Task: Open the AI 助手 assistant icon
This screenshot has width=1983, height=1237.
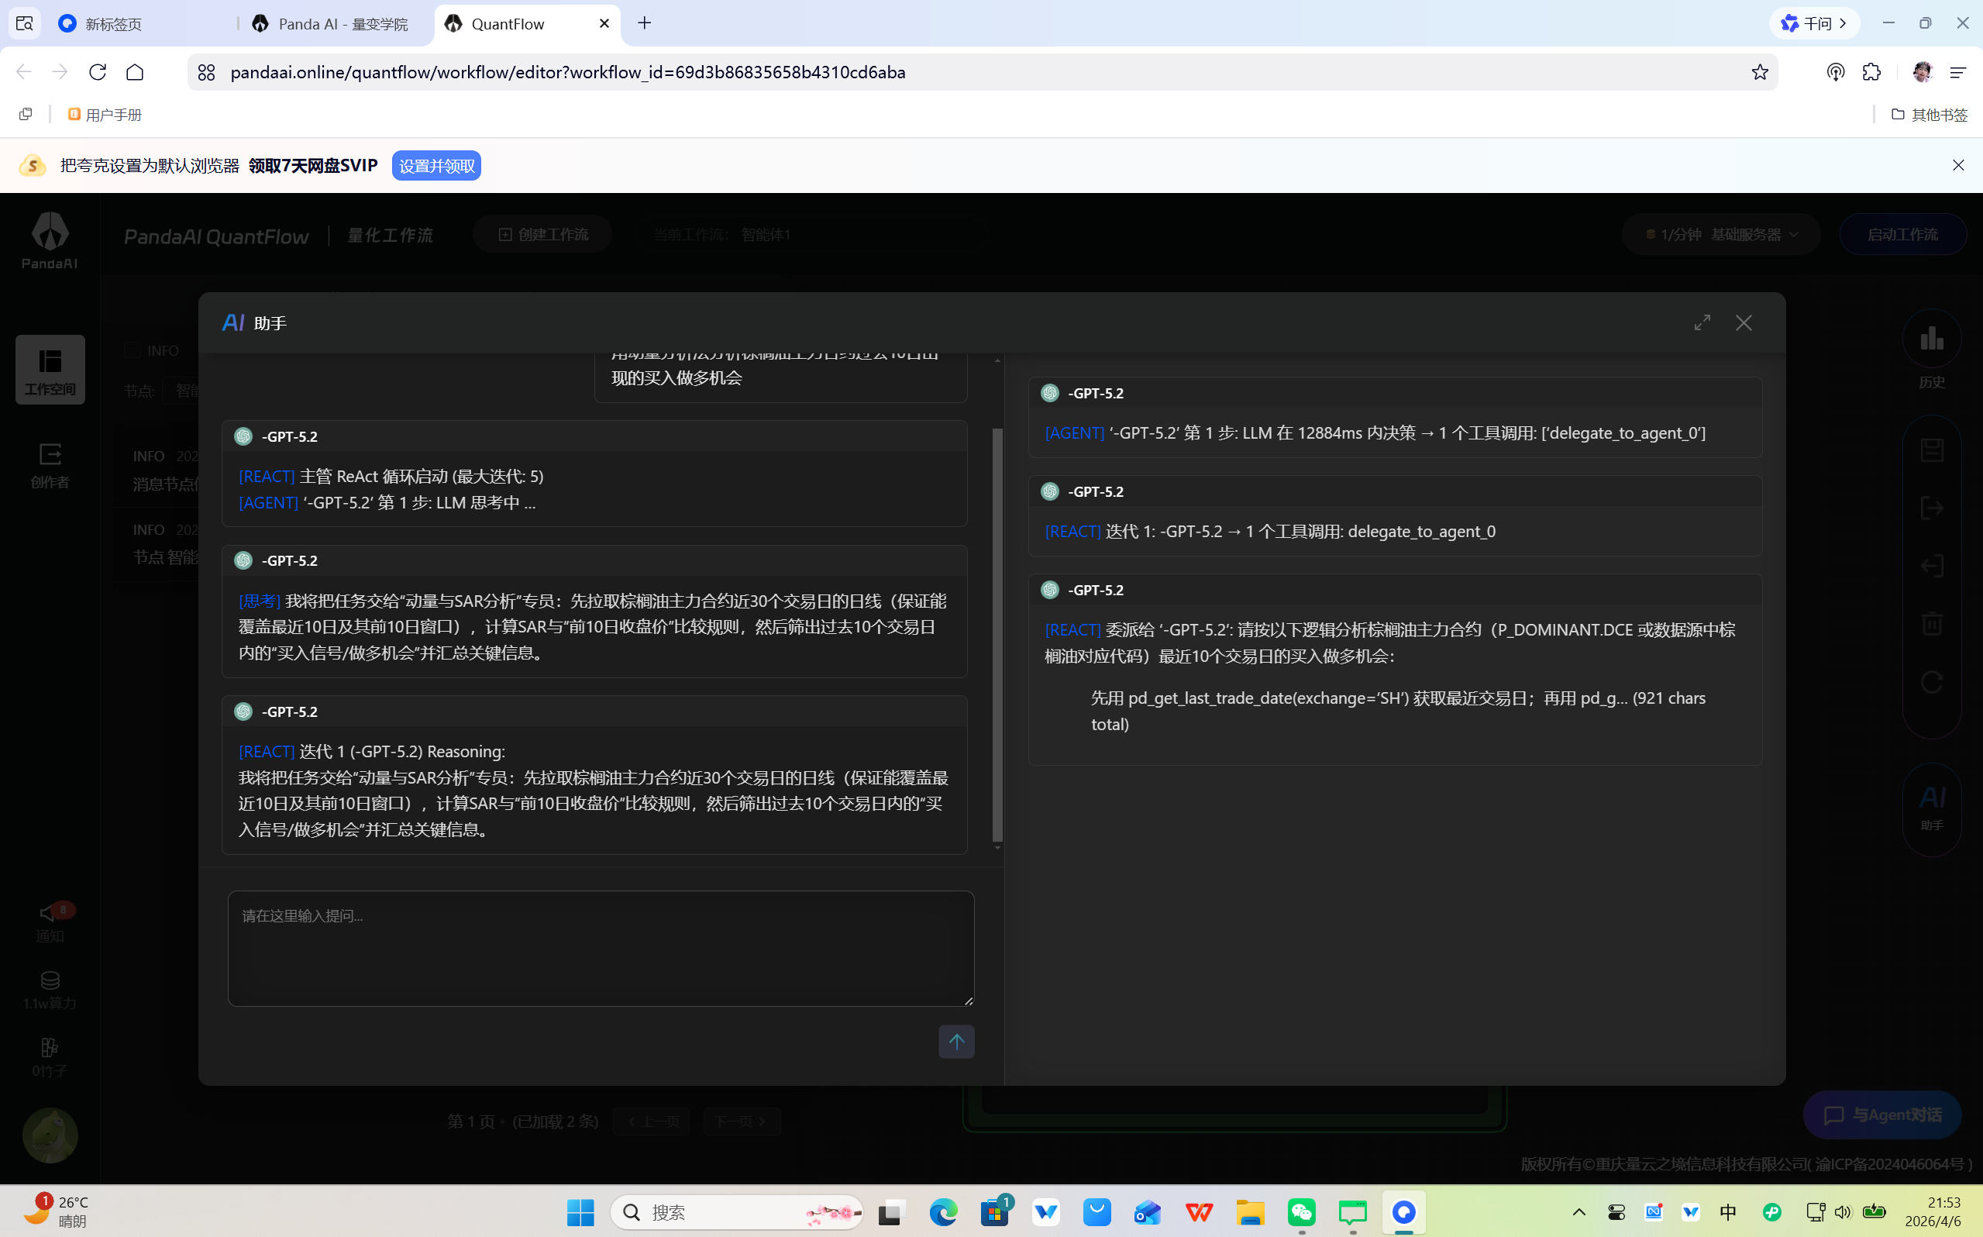Action: [x=1932, y=798]
